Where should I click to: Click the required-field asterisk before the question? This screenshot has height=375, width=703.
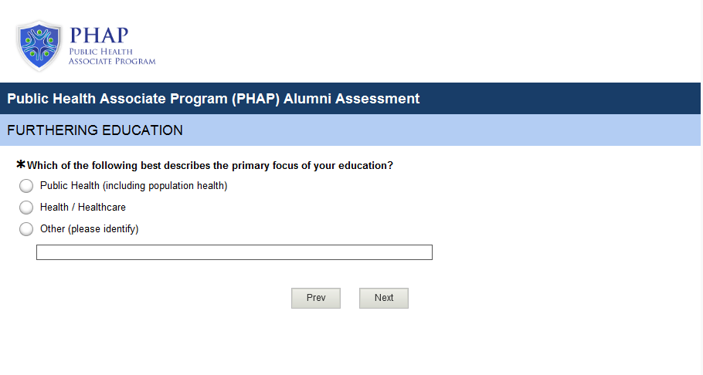(x=21, y=164)
